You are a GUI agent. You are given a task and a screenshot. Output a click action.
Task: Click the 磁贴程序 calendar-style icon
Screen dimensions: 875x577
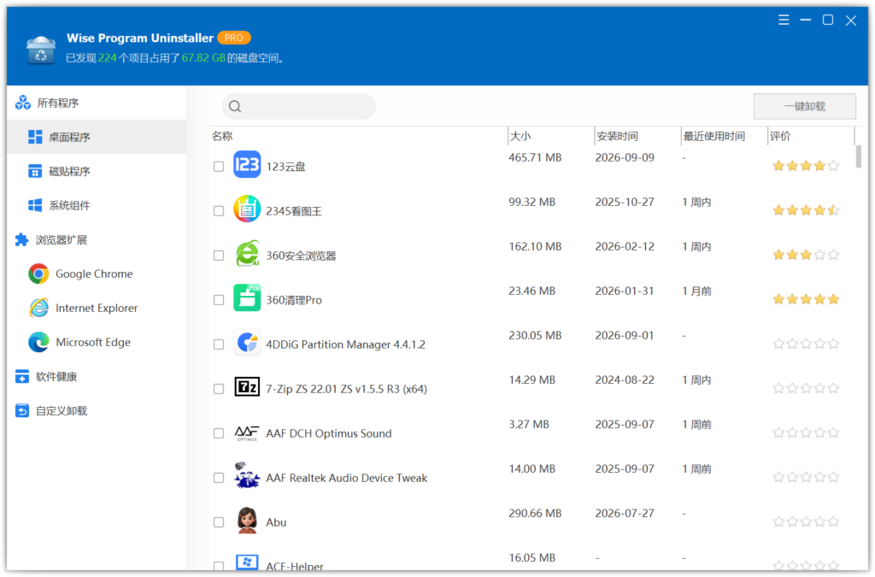(35, 171)
